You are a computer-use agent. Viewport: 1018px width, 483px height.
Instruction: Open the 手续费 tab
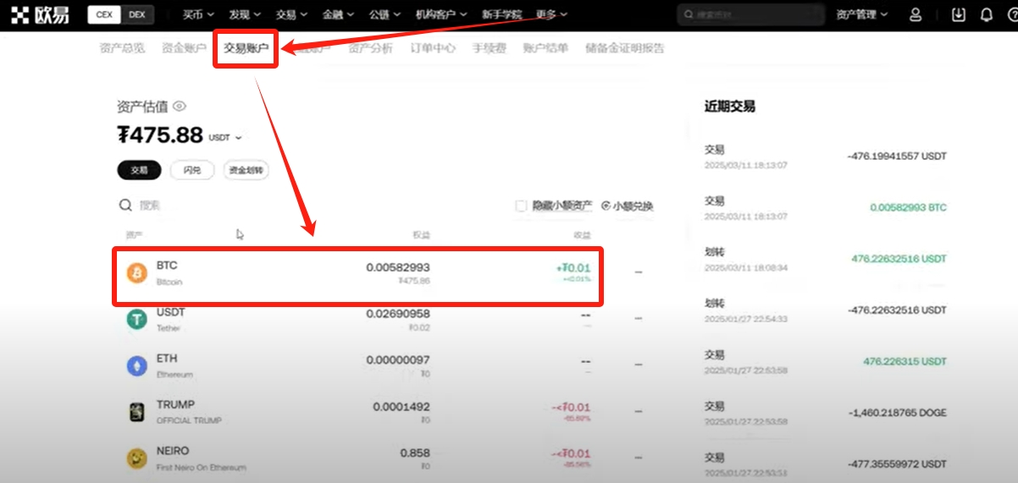[489, 48]
